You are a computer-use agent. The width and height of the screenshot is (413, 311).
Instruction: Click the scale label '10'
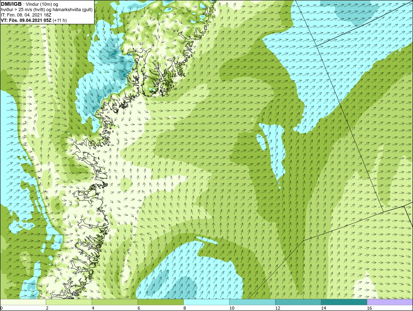point(232,309)
